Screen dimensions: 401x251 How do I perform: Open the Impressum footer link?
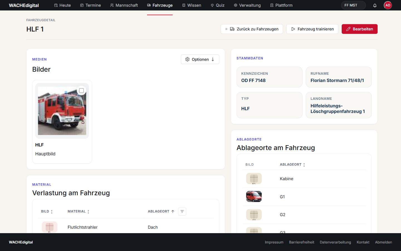[274, 242]
